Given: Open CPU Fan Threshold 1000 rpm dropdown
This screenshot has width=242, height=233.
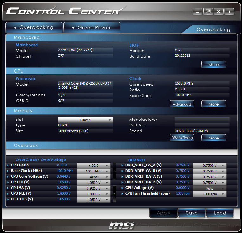Looking at the screenshot, I should pos(210,194).
